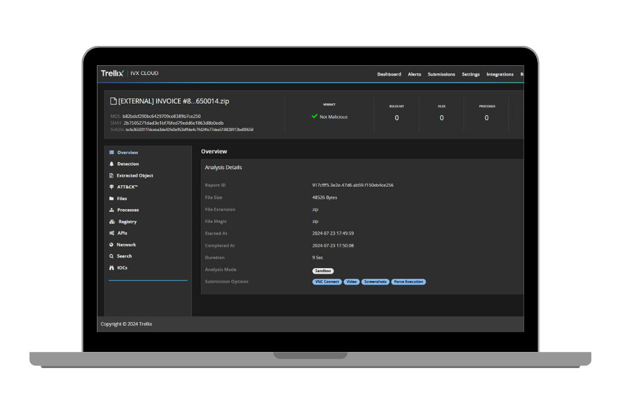Image resolution: width=621 pixels, height=414 pixels.
Task: Open the Dashboard menu
Action: pyautogui.click(x=389, y=74)
